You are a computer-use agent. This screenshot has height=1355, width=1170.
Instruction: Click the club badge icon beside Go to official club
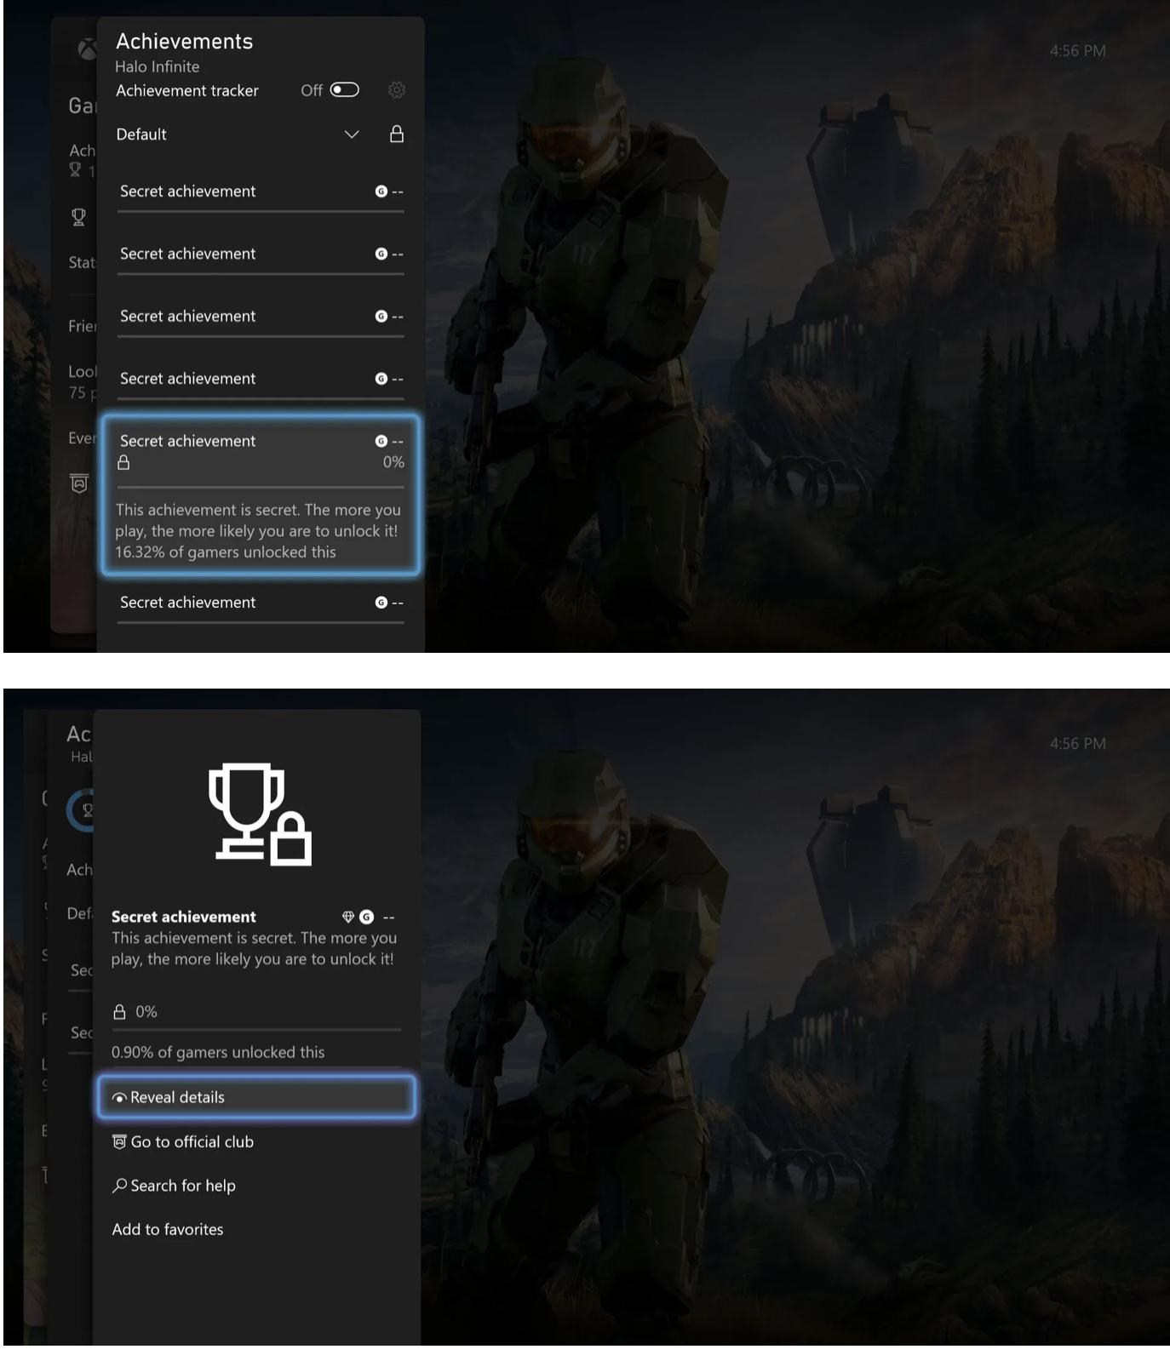pos(119,1141)
